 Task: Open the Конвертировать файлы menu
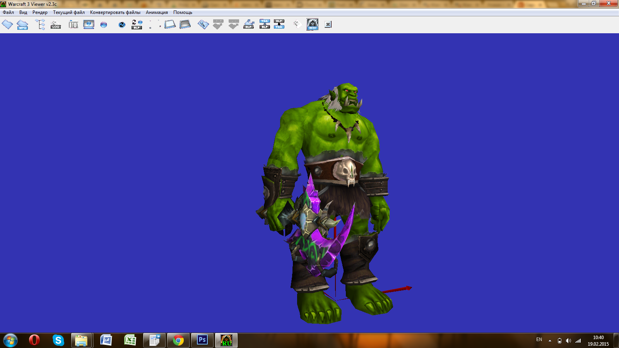(x=115, y=12)
